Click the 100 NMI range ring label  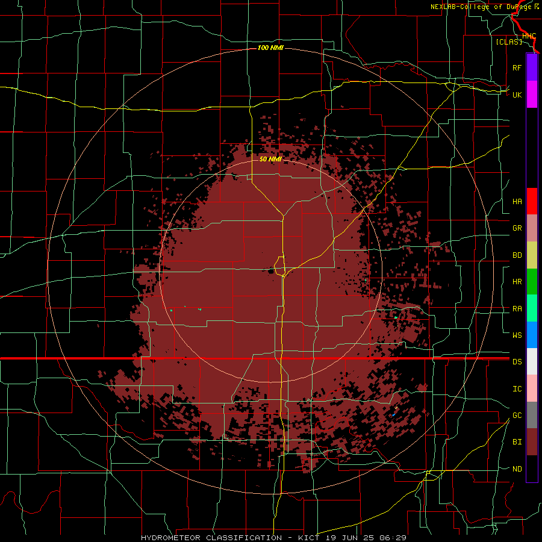(x=270, y=48)
